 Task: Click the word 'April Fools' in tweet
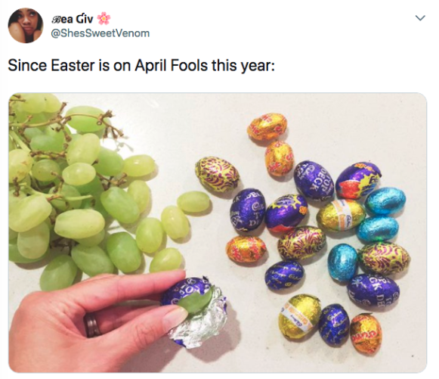[171, 65]
